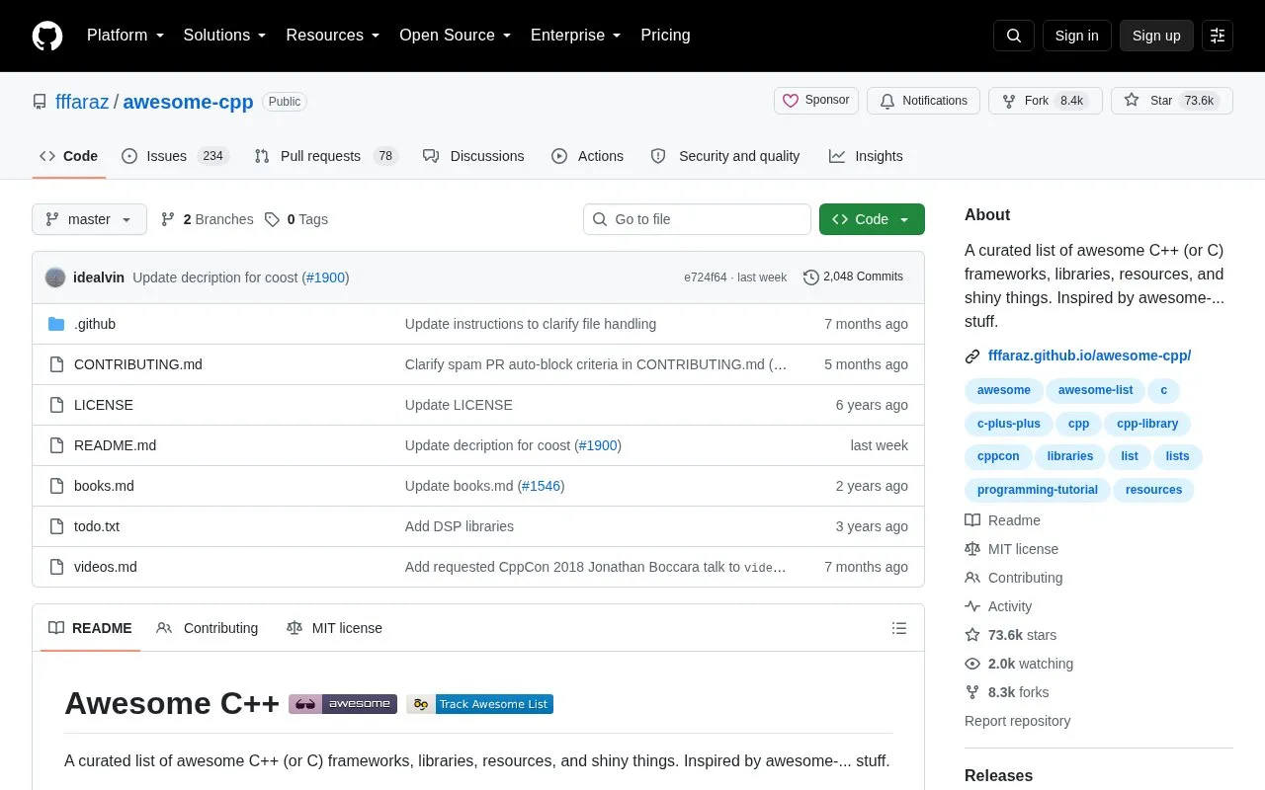Viewport: 1265px width, 790px height.
Task: Open the master branch dropdown
Action: click(89, 219)
